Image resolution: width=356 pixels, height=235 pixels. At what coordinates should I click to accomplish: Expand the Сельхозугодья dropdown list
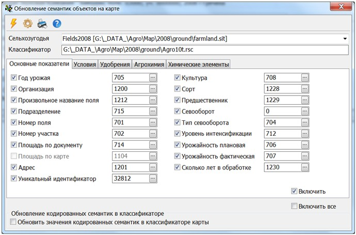[345, 39]
